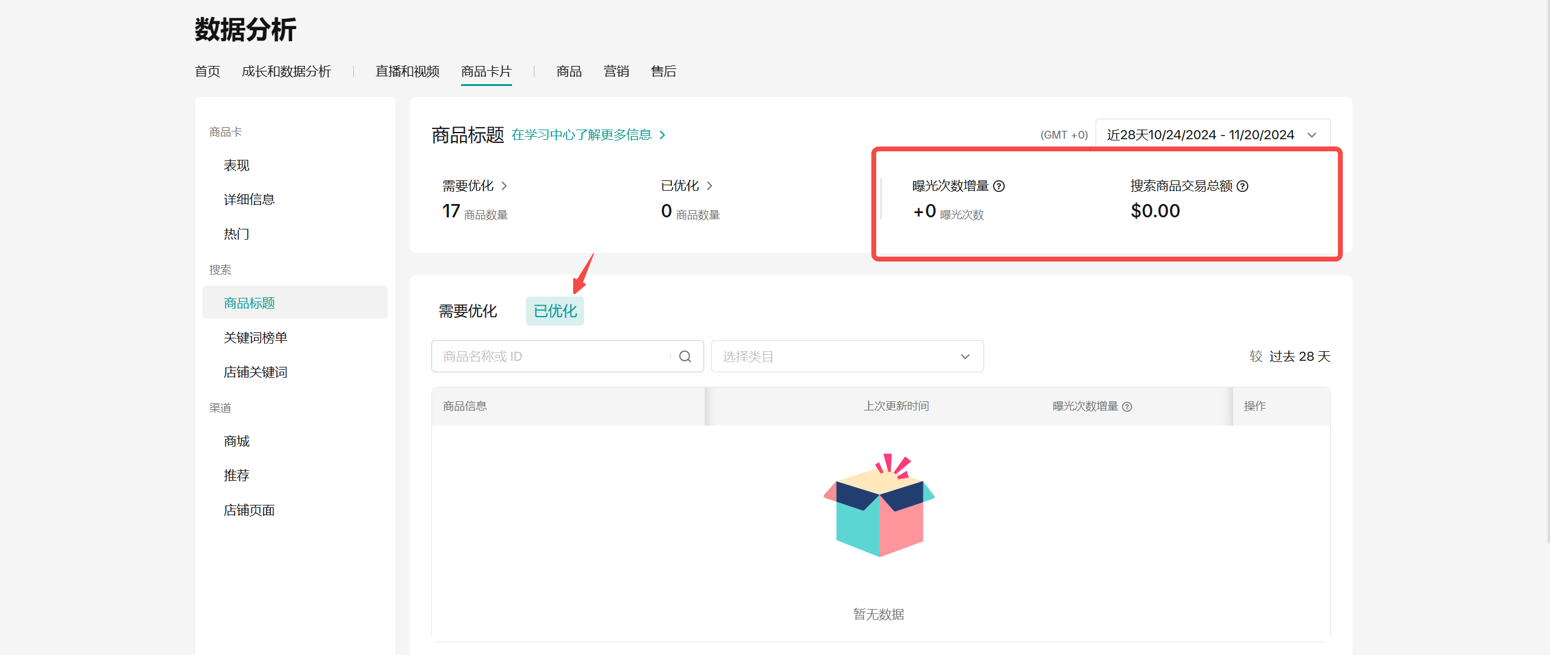Click help icon beside 搜索商品交易总额
This screenshot has width=1550, height=655.
pyautogui.click(x=1243, y=186)
